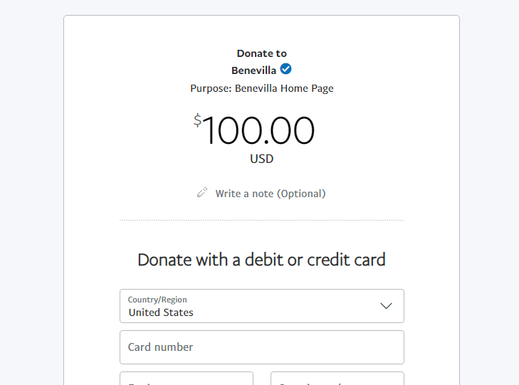The height and width of the screenshot is (385, 519).
Task: Click the dotted divider below the note link
Action: (261, 221)
